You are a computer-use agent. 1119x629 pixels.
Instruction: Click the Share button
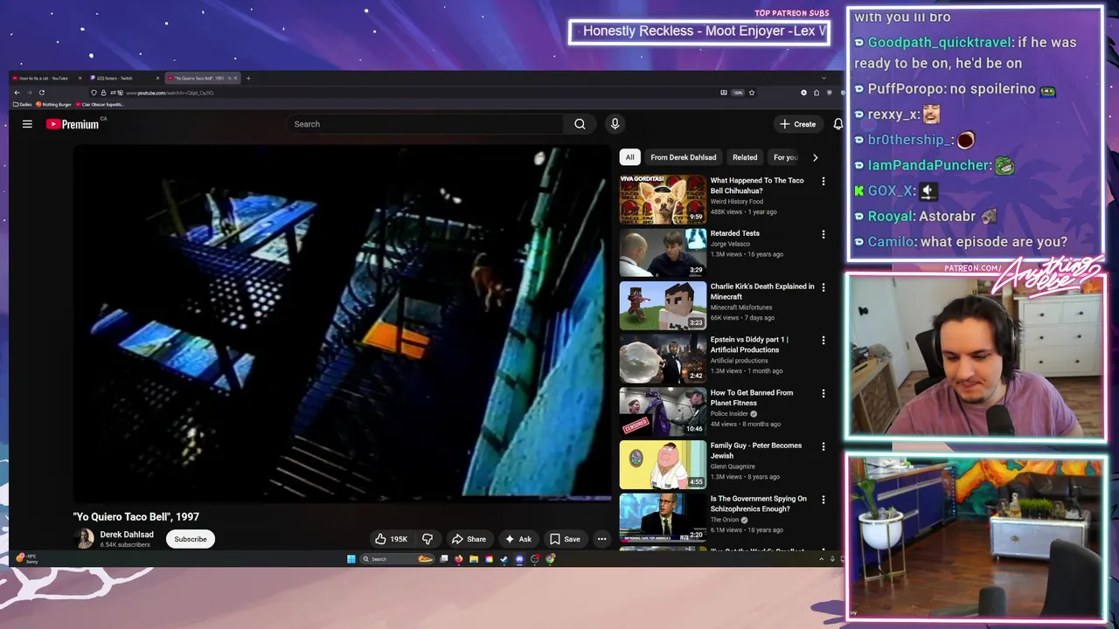click(469, 539)
